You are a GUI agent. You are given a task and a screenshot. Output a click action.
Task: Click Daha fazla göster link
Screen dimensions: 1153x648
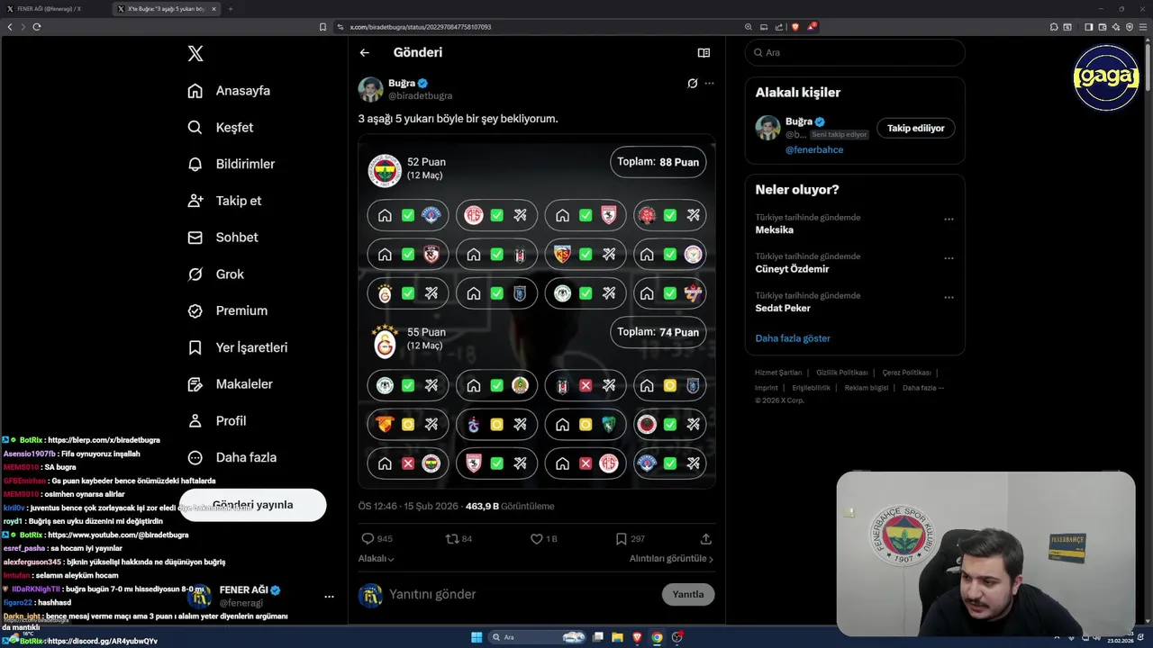(x=793, y=338)
